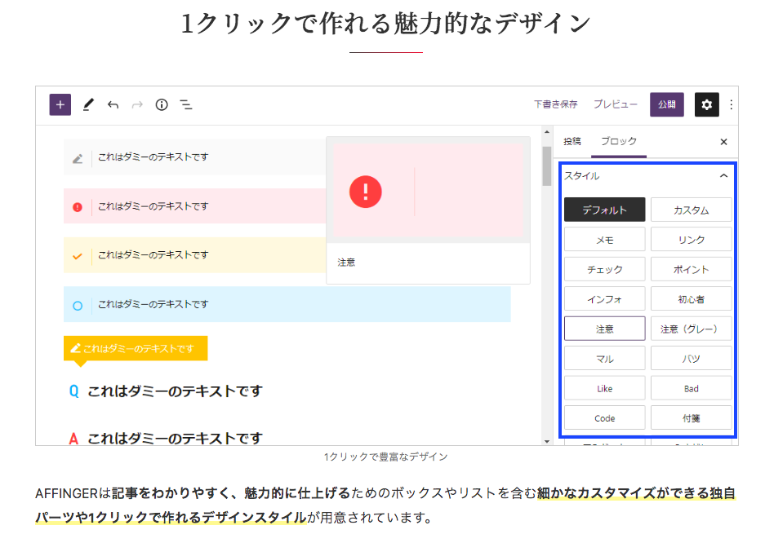The height and width of the screenshot is (543, 765).
Task: Collapse the スタイル panel chevron
Action: point(723,176)
